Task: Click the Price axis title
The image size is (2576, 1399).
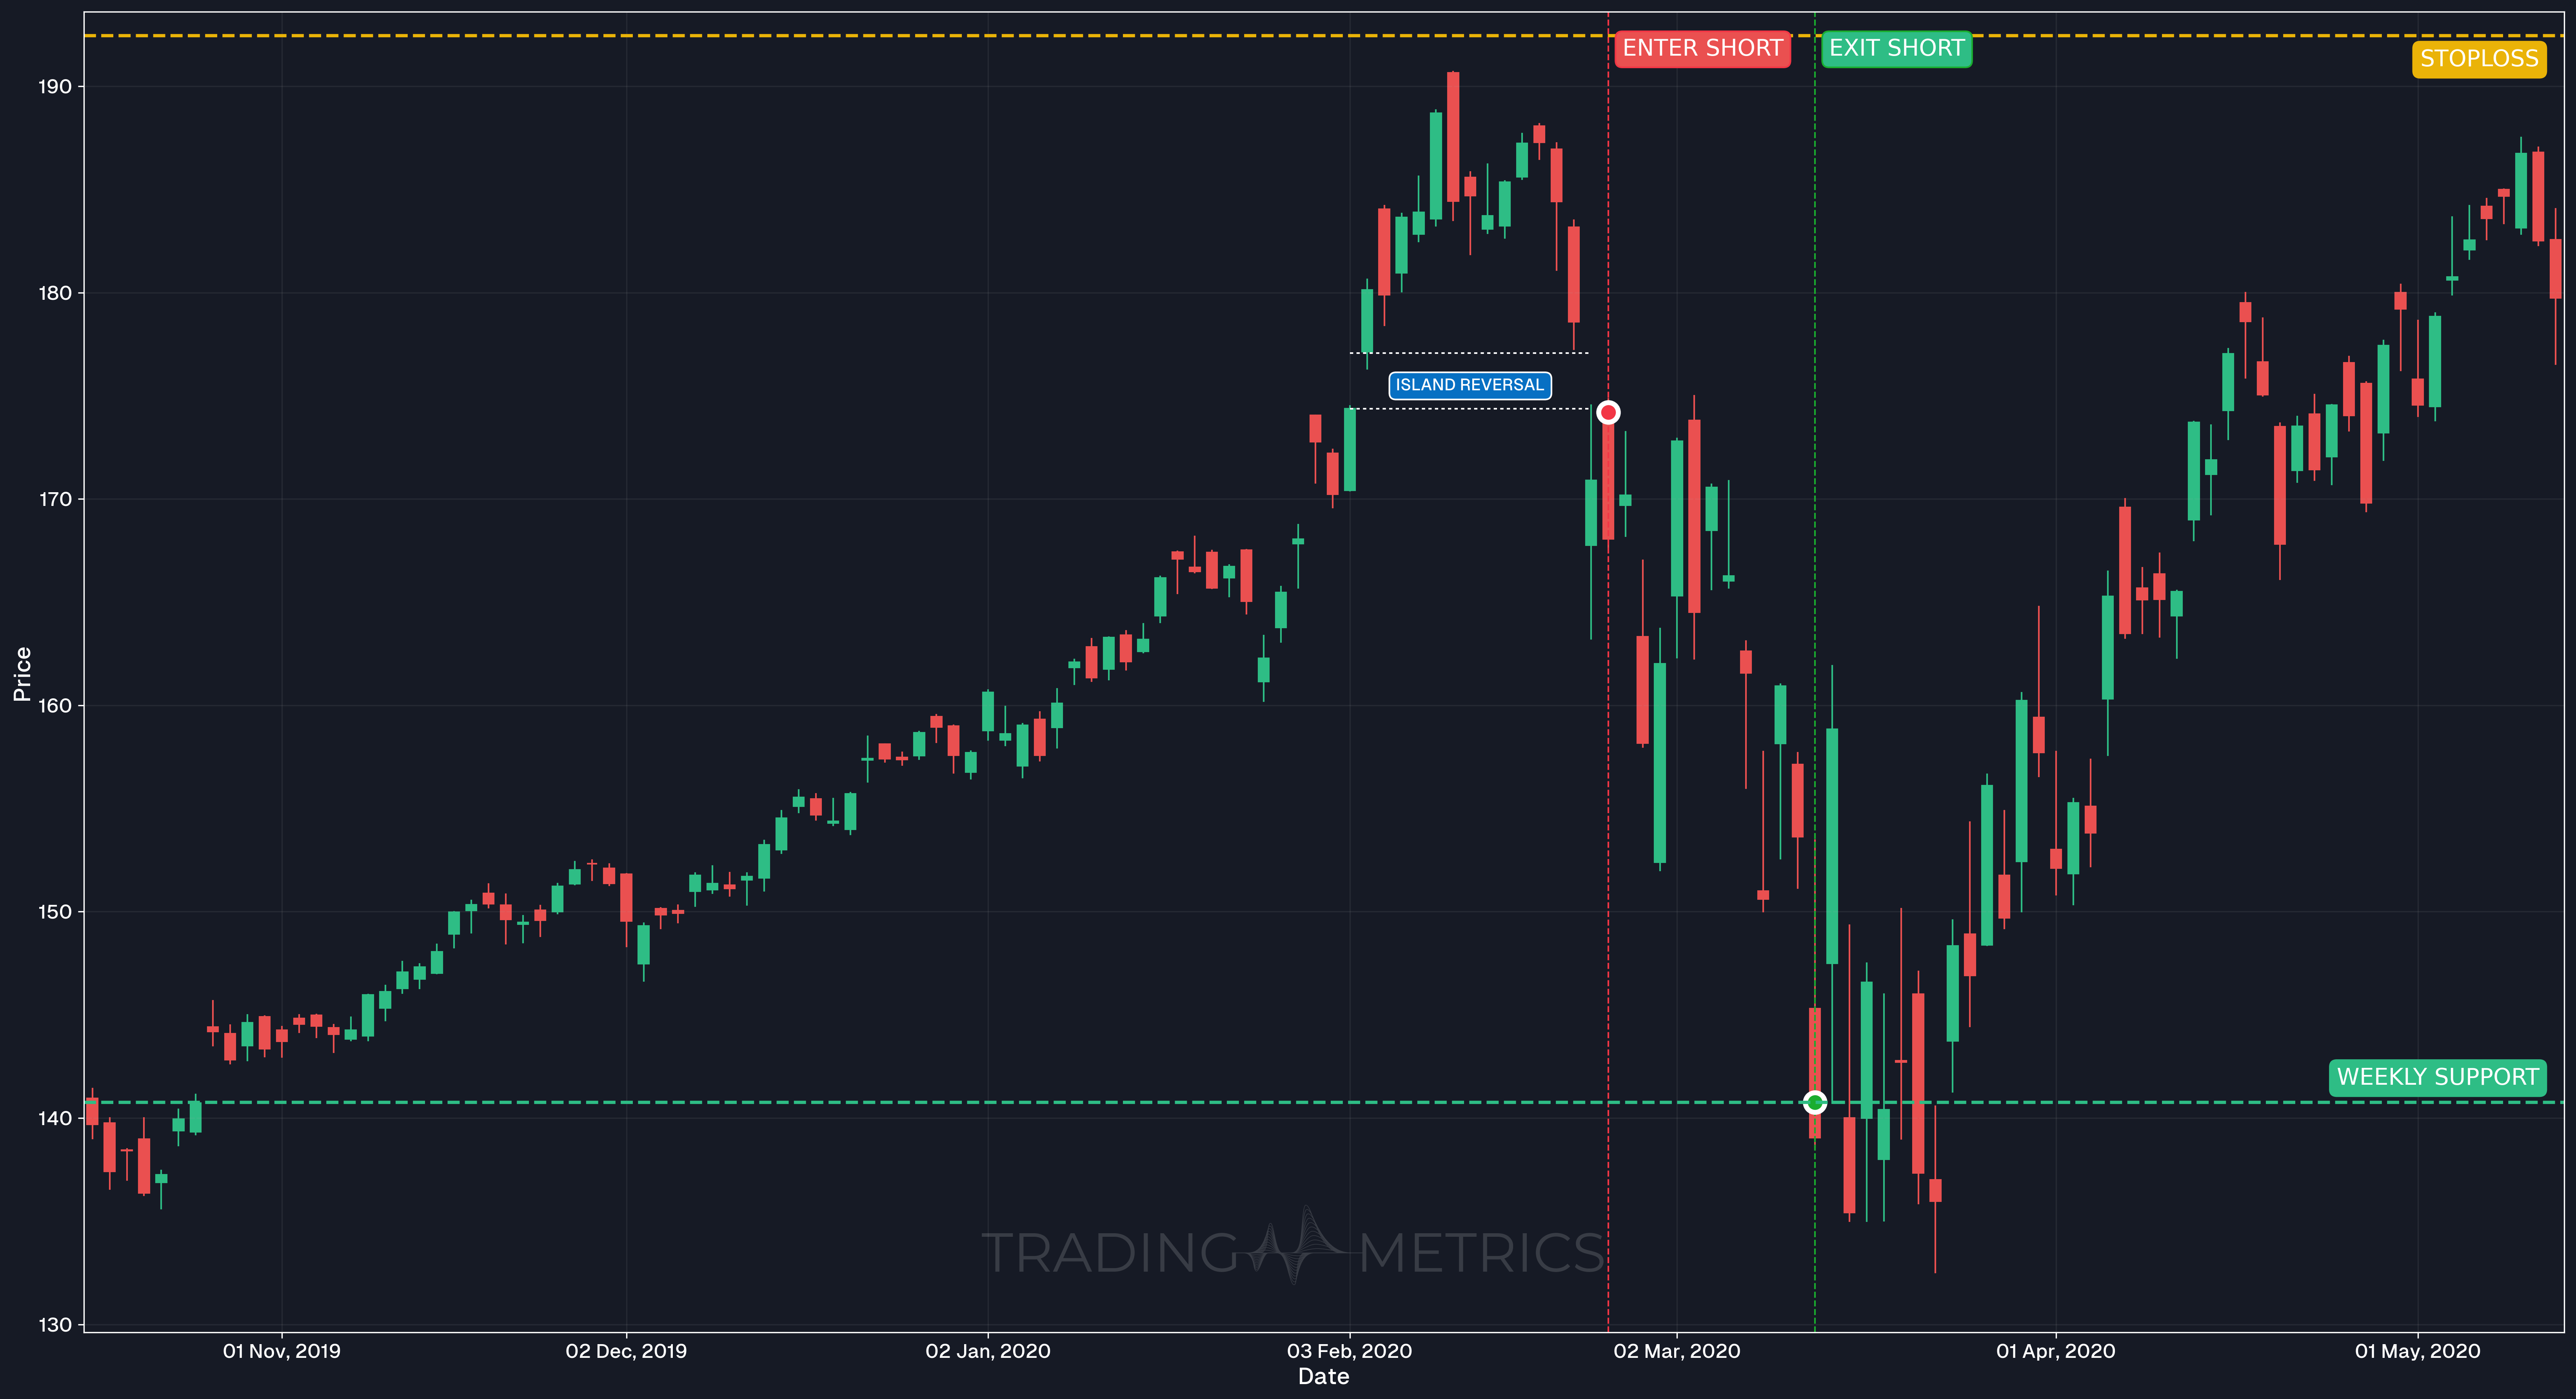Action: tap(22, 674)
